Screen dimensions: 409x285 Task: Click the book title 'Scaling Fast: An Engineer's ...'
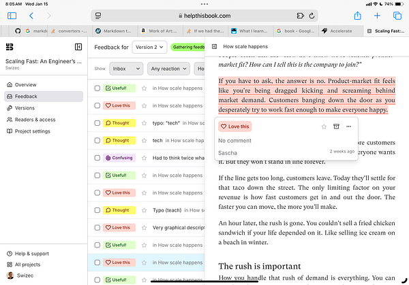tap(44, 61)
